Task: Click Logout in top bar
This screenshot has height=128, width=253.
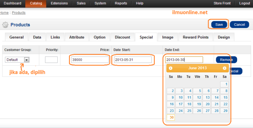Action: [x=244, y=3]
